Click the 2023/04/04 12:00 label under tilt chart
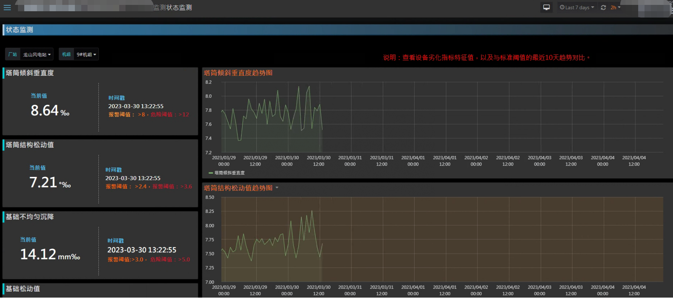Screen dimensions: 673x299 click(634, 161)
